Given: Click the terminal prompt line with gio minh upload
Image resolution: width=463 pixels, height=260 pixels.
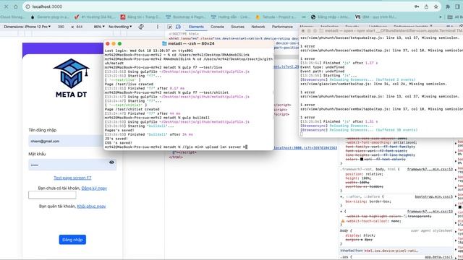Looking at the screenshot, I should 176,147.
